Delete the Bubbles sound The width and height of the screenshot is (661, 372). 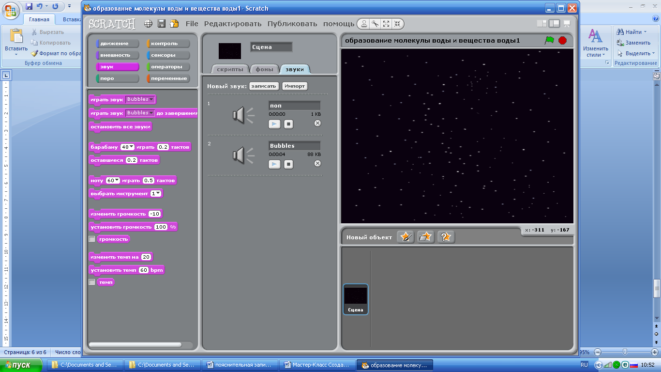tap(317, 164)
